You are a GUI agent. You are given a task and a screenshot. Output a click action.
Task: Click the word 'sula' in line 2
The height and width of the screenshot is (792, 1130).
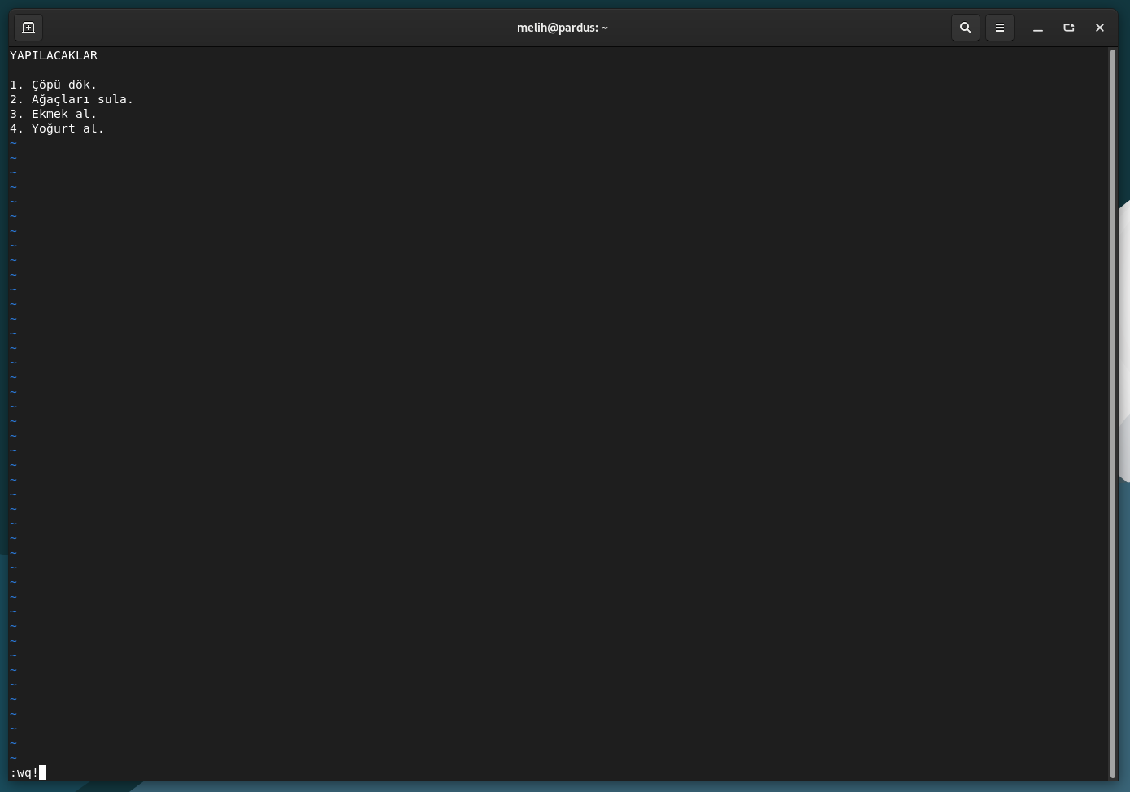click(111, 99)
